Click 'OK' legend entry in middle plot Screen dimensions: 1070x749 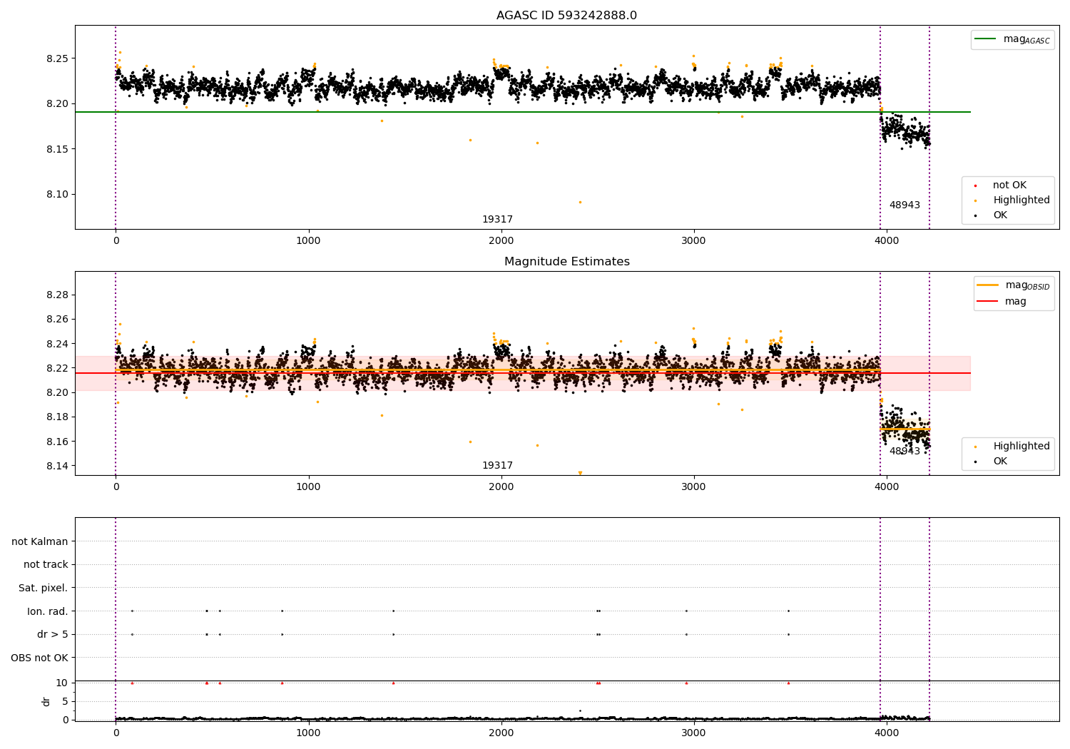point(1000,462)
